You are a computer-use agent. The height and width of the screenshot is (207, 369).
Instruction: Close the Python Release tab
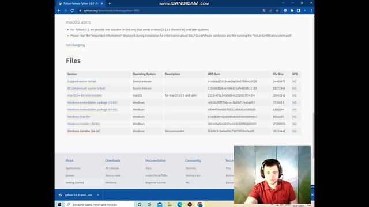pyautogui.click(x=102, y=3)
